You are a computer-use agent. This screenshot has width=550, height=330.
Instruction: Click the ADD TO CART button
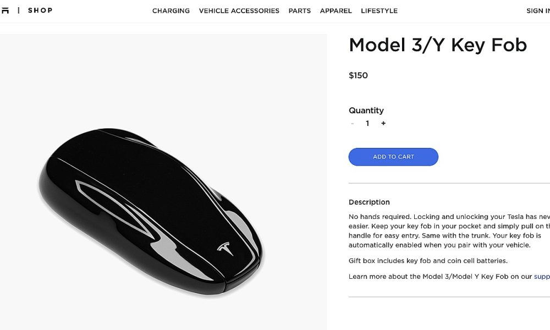393,157
